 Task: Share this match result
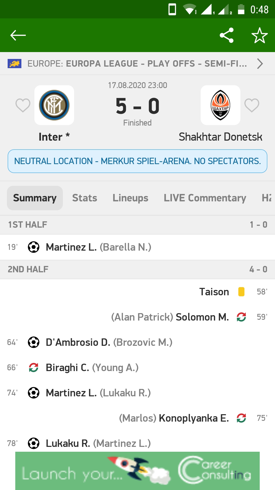(227, 35)
